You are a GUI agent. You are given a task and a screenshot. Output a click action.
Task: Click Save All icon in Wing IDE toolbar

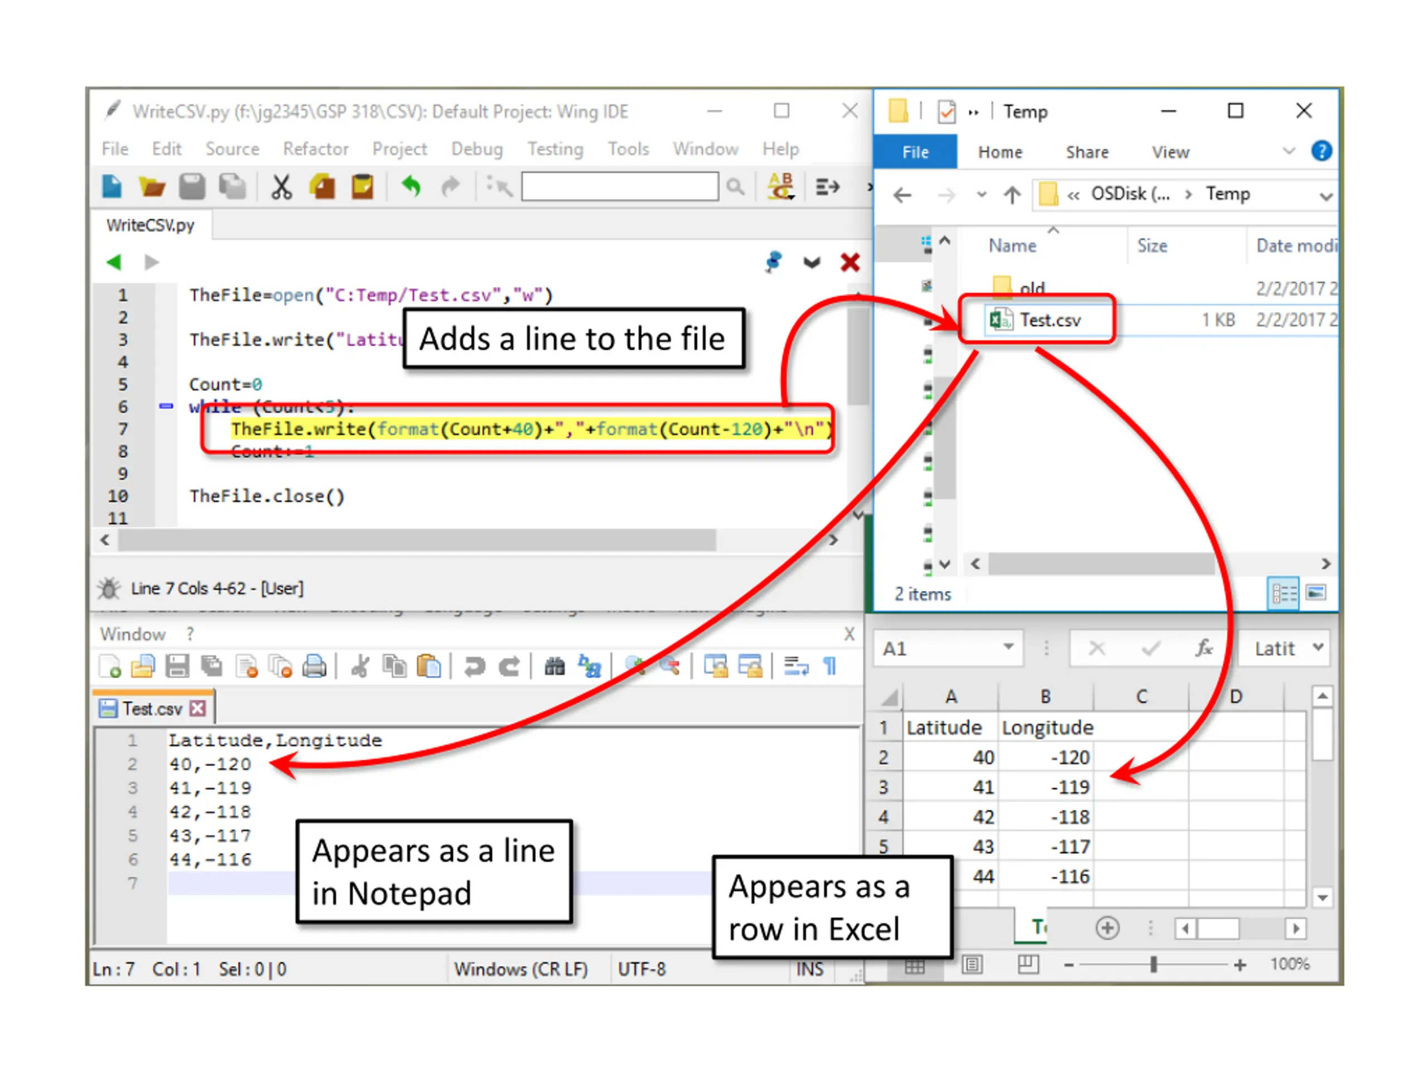[233, 186]
